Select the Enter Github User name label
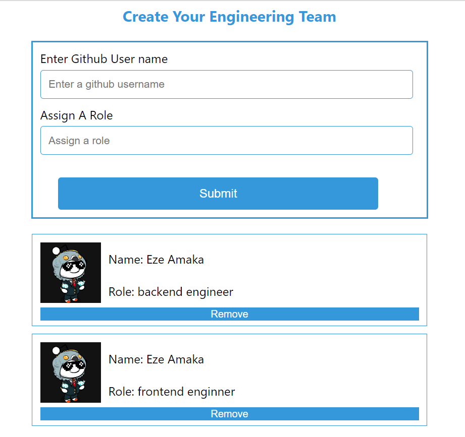465x437 pixels. (104, 59)
